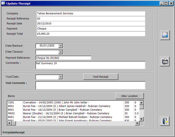
Task: Open the Date Banked dropdown arrow
Action: [x=60, y=46]
